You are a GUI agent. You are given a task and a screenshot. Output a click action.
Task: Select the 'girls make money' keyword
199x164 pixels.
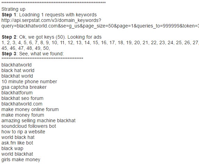(21, 159)
